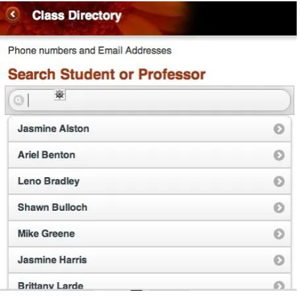Screen dimensions: 300x296
Task: Select Shawn Bulloch from the directory list
Action: (x=150, y=207)
